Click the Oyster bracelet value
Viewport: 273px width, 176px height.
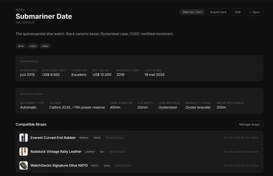[x=198, y=107]
